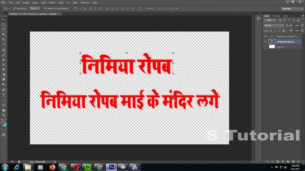Open status bar info arrow menu
The image size is (305, 171).
tap(55, 161)
